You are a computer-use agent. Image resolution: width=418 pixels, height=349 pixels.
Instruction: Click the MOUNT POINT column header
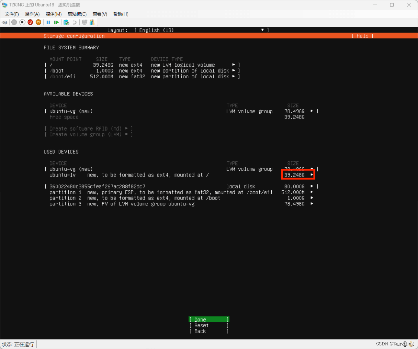[66, 59]
